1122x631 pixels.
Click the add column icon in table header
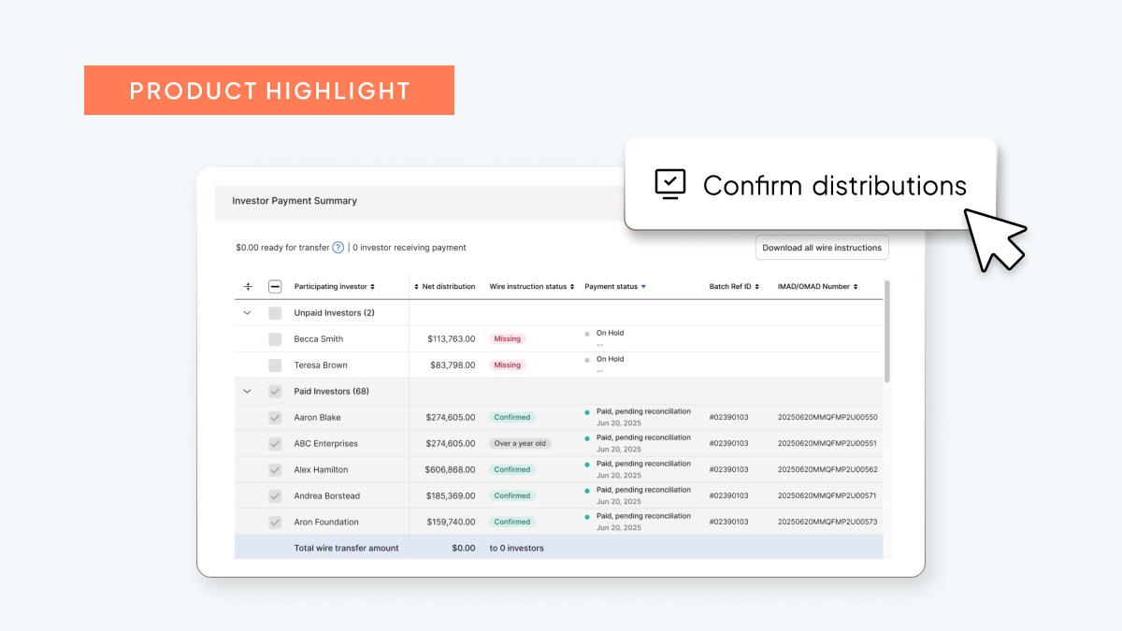(x=248, y=286)
